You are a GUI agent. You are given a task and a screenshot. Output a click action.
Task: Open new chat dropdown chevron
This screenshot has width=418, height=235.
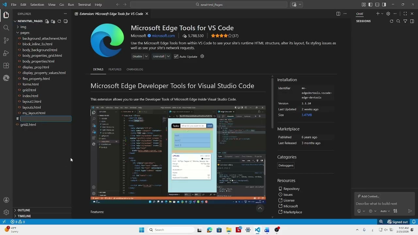click(382, 14)
